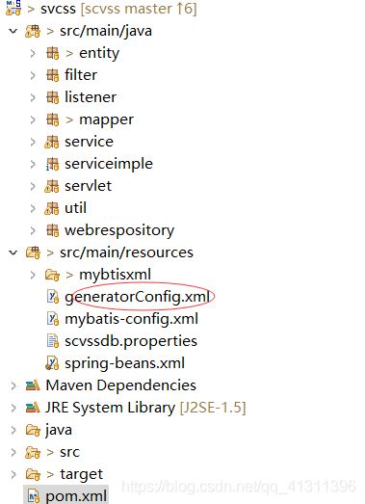This screenshot has width=365, height=504.
Task: Select mybatis-config.xml in the tree
Action: tap(131, 319)
